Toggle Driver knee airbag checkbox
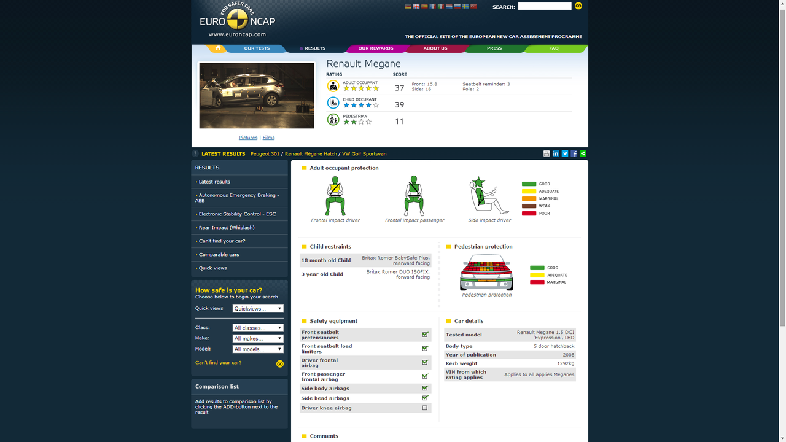 point(425,408)
